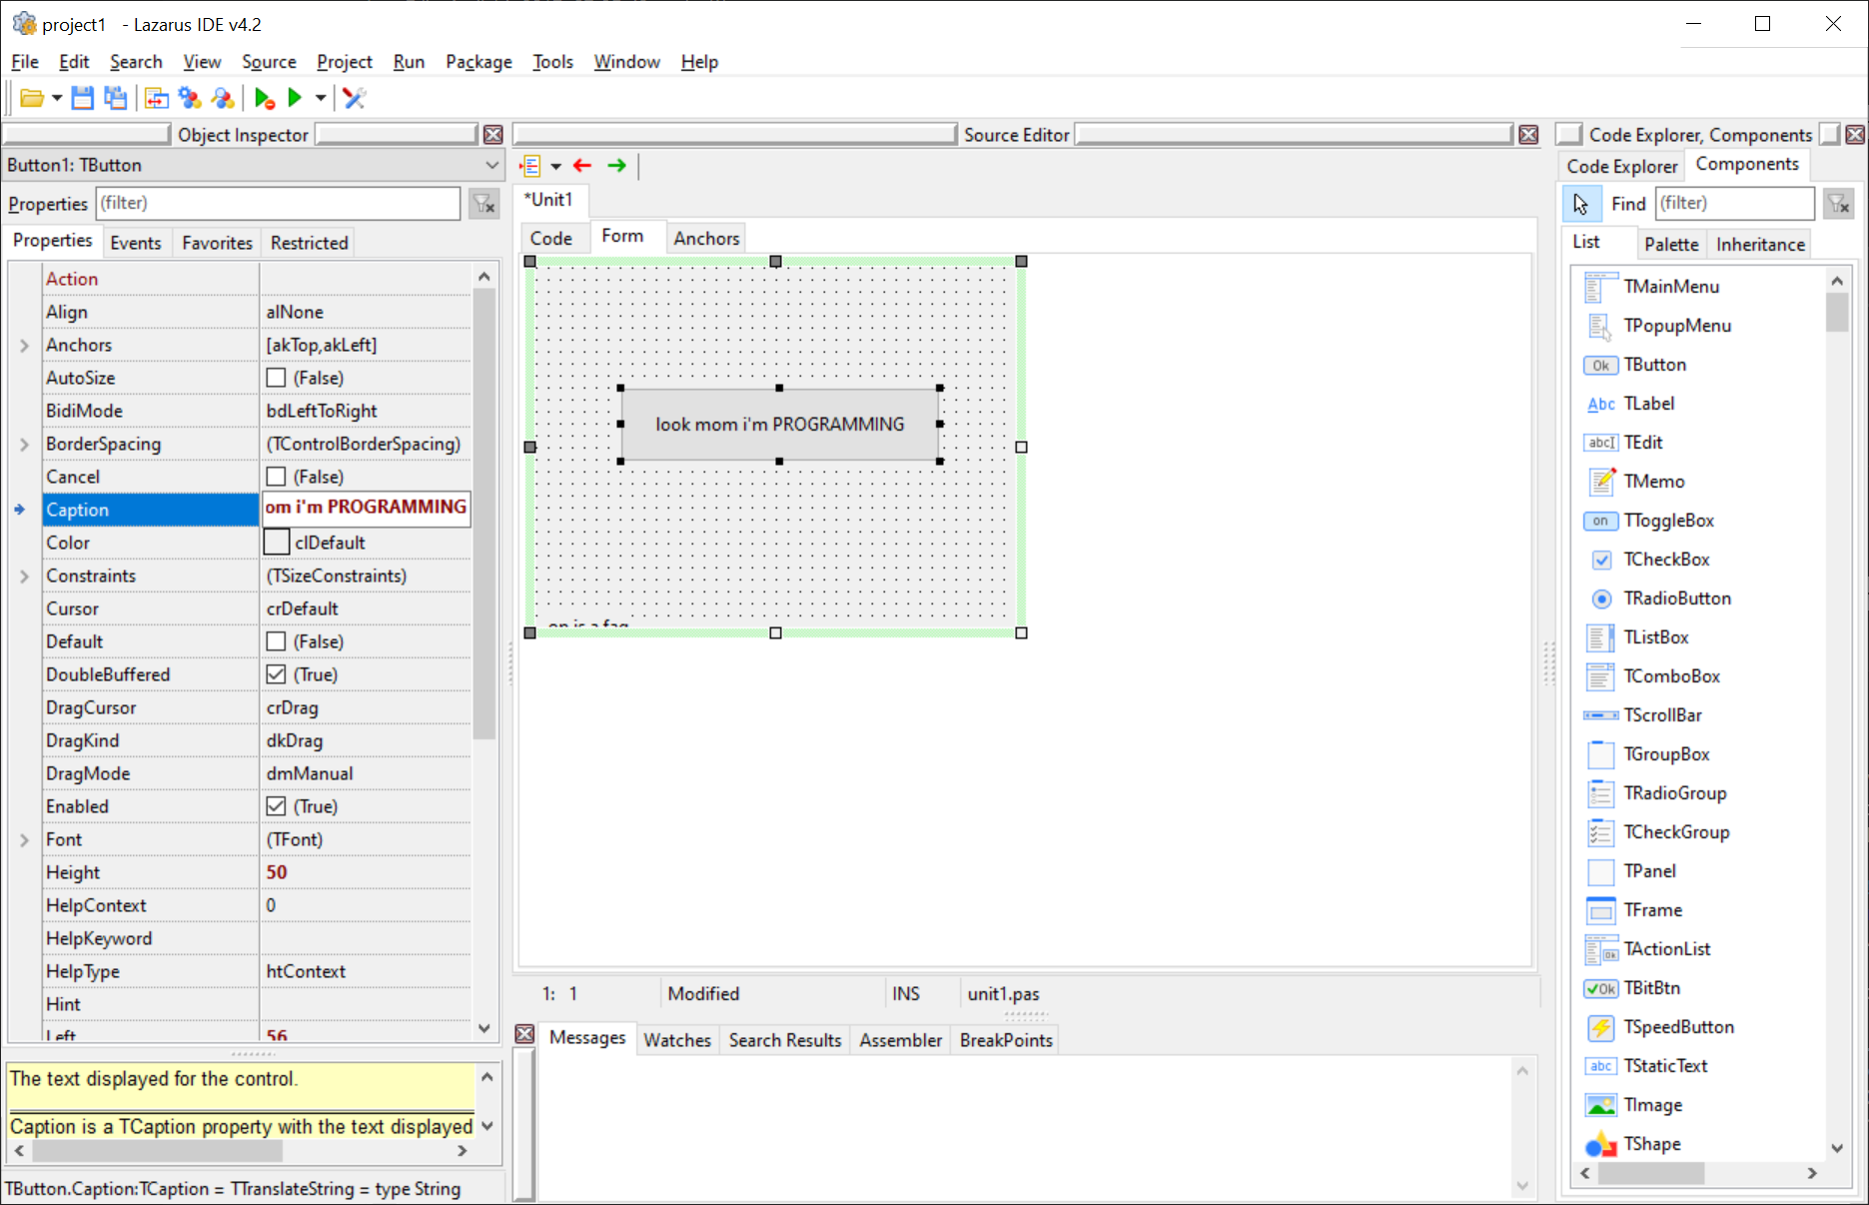Pick the TLabel component from the list
1869x1205 pixels.
(1649, 404)
